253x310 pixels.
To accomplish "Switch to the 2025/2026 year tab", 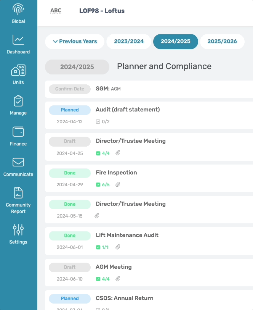I will (x=222, y=42).
